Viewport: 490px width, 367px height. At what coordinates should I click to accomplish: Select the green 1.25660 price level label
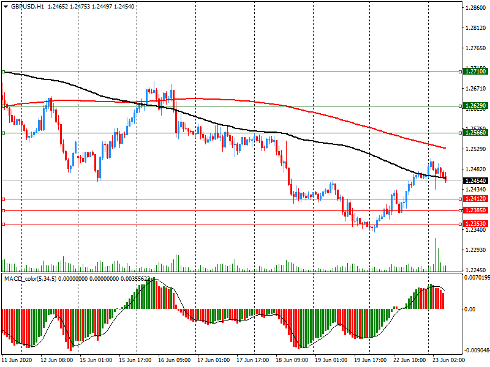(x=475, y=133)
